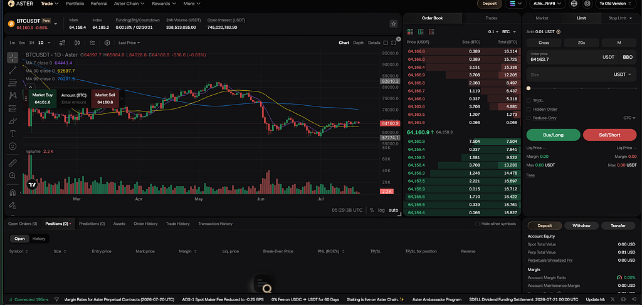Open the Trade menu dropdown
This screenshot has width=642, height=305.
click(50, 3)
